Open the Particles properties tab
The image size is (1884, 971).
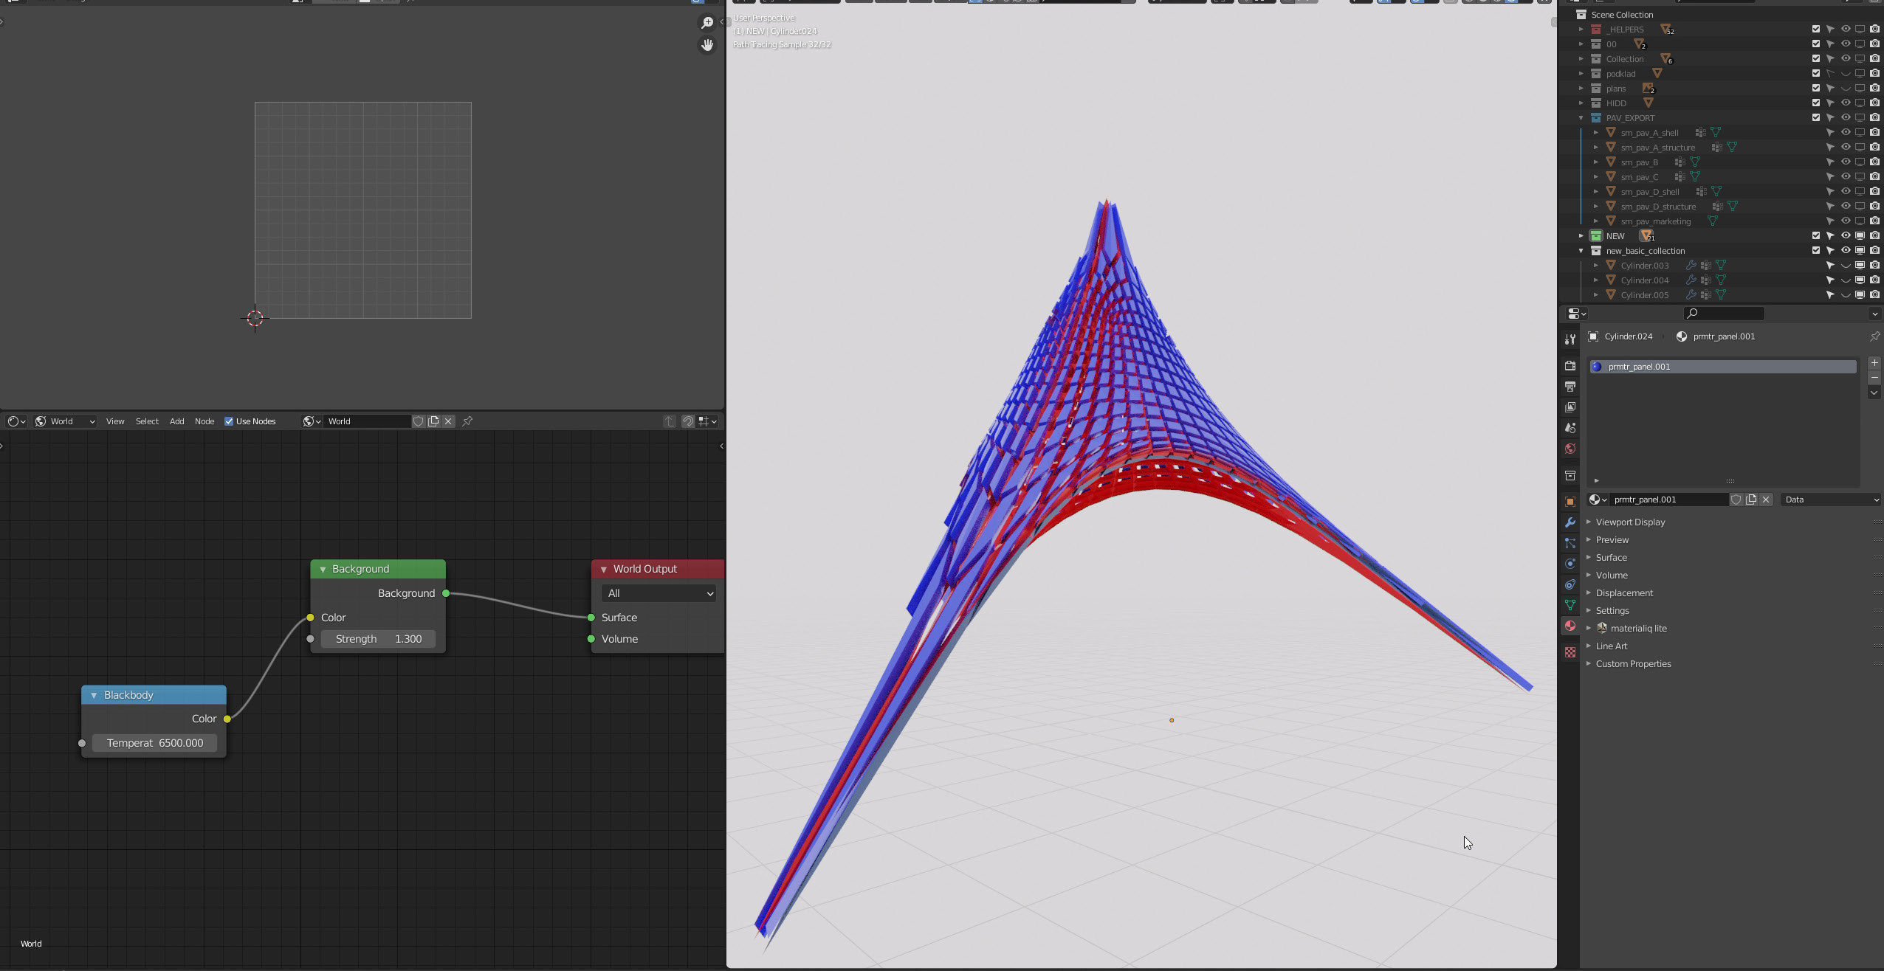coord(1570,543)
